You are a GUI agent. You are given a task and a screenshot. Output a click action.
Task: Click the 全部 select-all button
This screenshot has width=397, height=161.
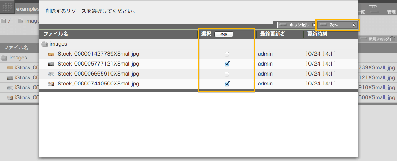click(x=224, y=34)
